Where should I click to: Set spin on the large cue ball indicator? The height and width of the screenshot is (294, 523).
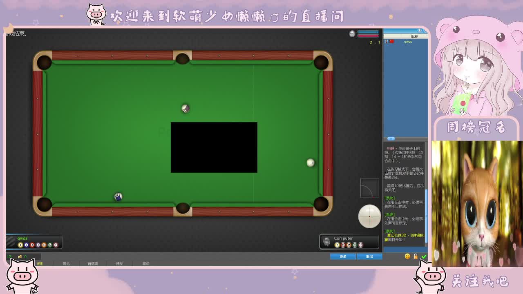[x=369, y=216]
